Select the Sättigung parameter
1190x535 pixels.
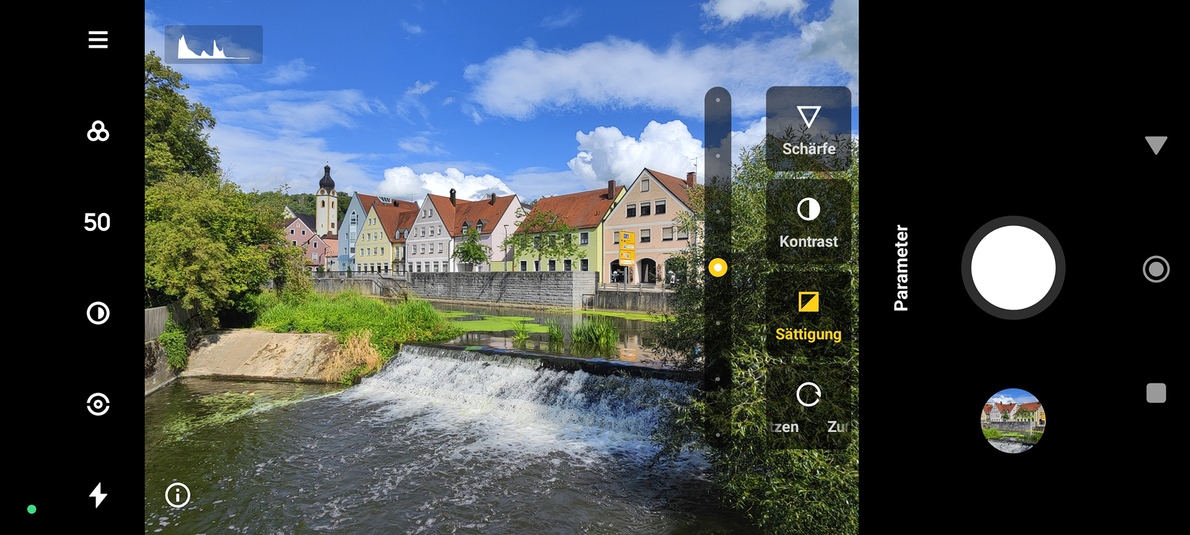808,316
